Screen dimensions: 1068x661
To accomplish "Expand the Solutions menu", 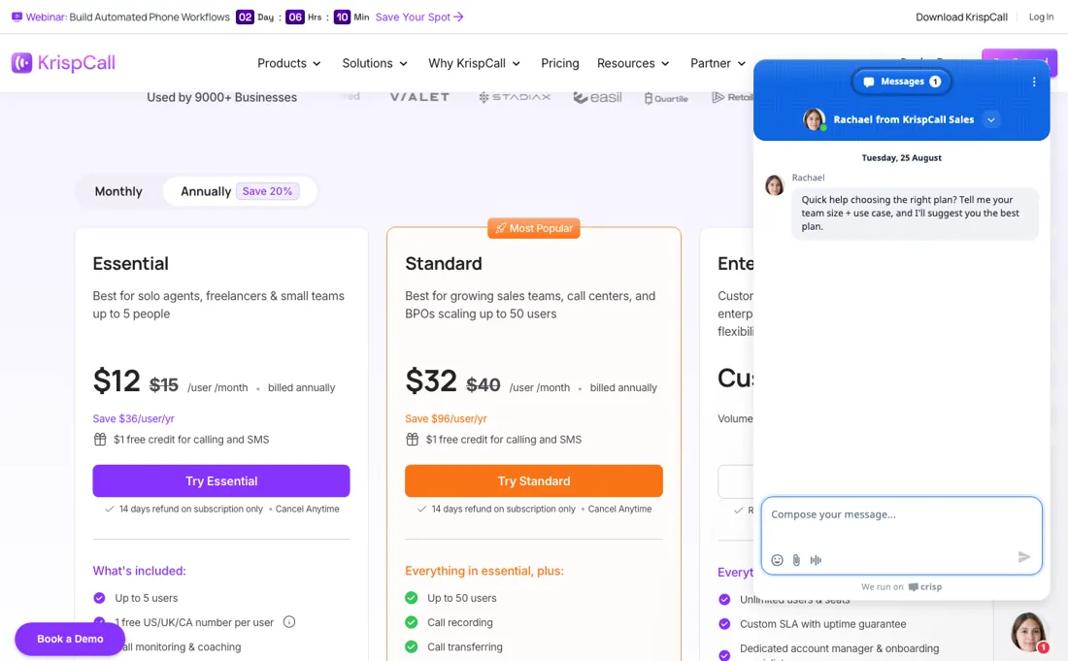I will pos(375,63).
